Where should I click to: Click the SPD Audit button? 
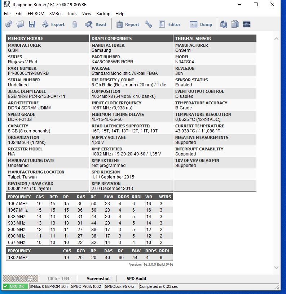click(x=136, y=279)
